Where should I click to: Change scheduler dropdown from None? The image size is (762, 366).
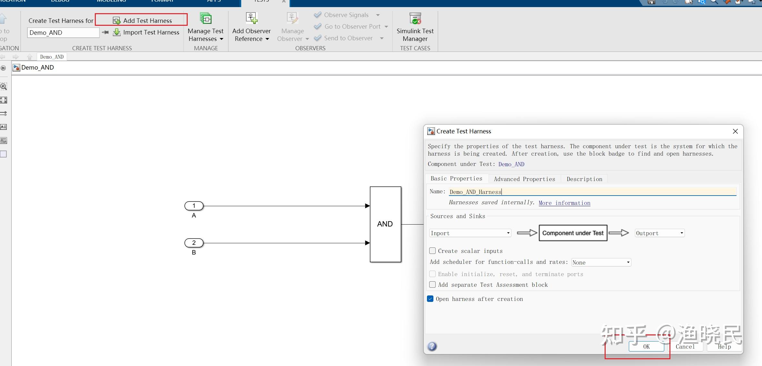point(628,262)
